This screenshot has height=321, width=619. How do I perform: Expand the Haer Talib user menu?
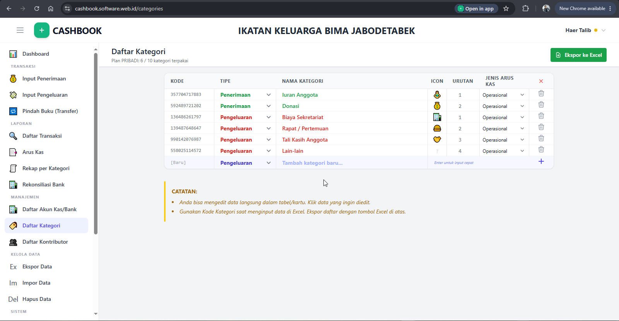585,30
